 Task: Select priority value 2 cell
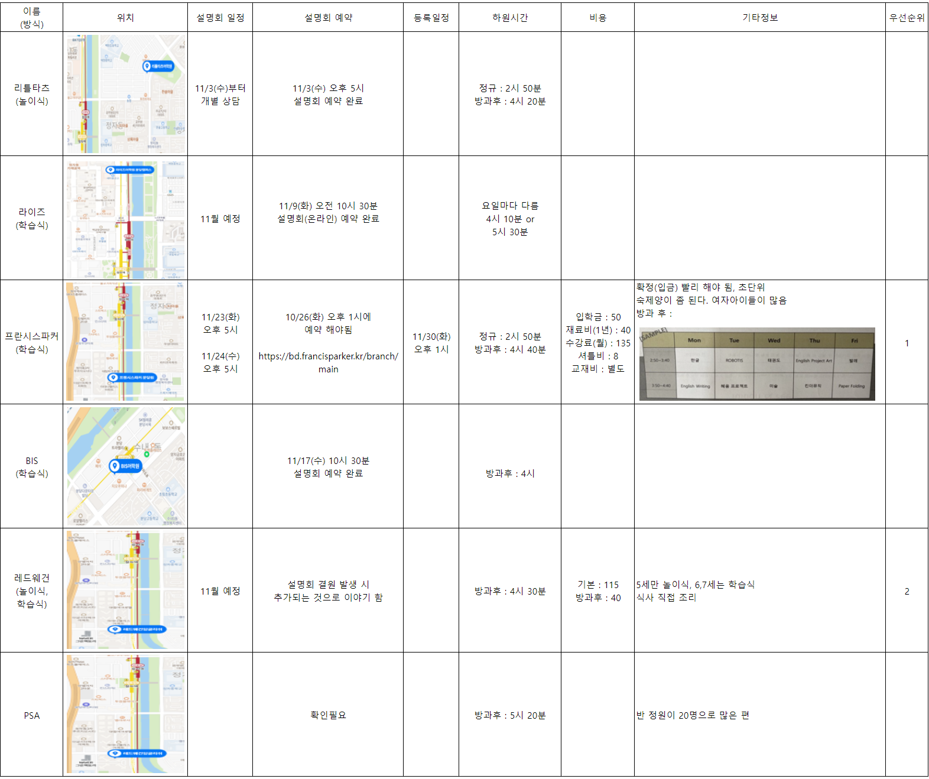click(907, 590)
